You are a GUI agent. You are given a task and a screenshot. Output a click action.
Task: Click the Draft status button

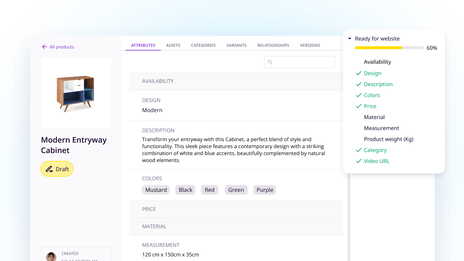(x=57, y=169)
